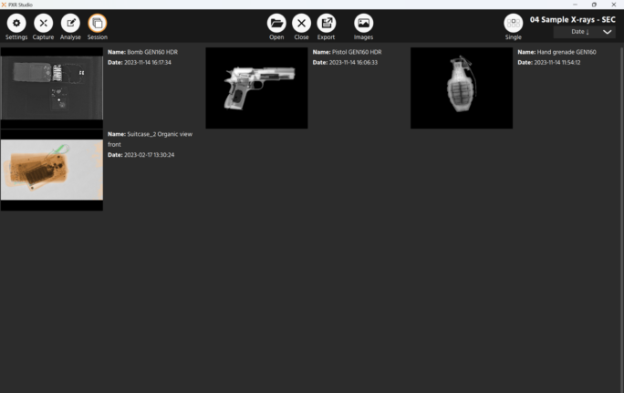
Task: Click the Close session icon
Action: (301, 23)
